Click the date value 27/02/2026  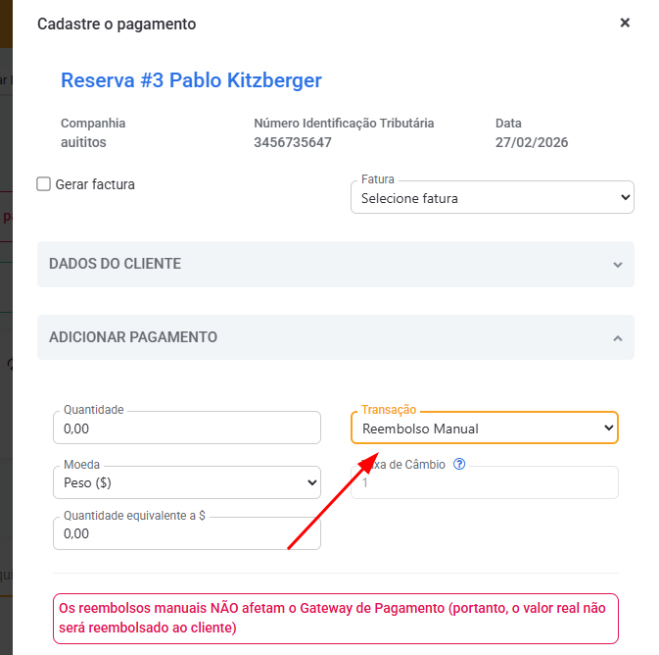click(532, 142)
